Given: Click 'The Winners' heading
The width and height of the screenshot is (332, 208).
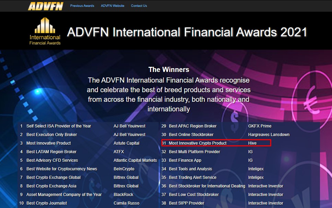Looking at the screenshot, I should pyautogui.click(x=169, y=70).
